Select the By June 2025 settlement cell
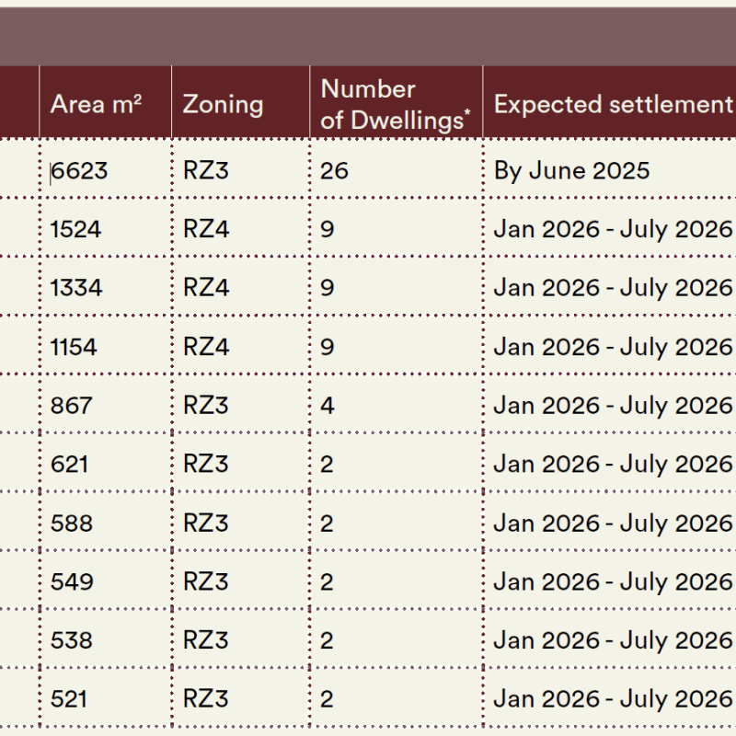The height and width of the screenshot is (736, 736). tap(571, 170)
